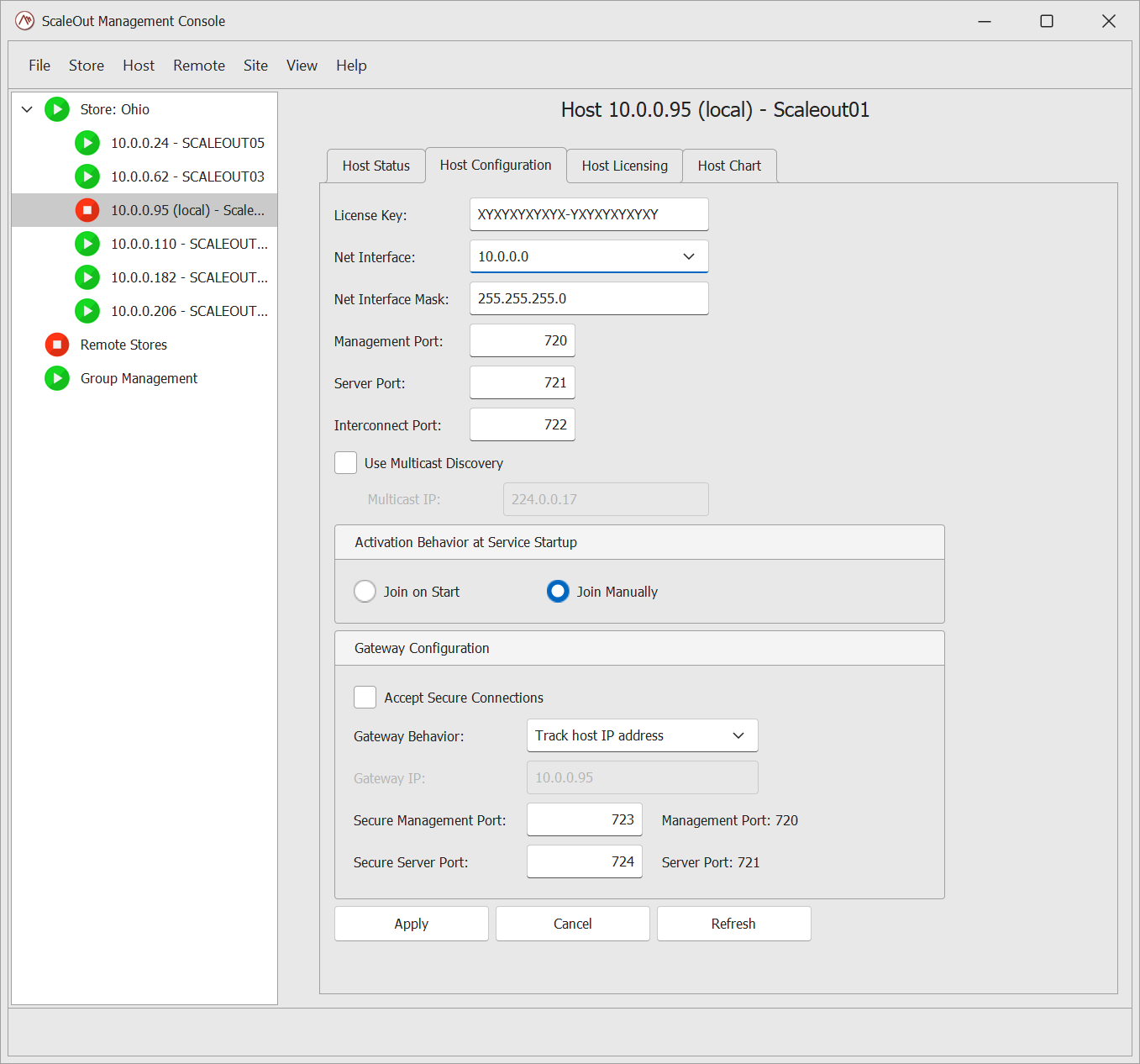Switch to the Host Configuration tab
Screen dimensions: 1140x1064
tap(496, 165)
